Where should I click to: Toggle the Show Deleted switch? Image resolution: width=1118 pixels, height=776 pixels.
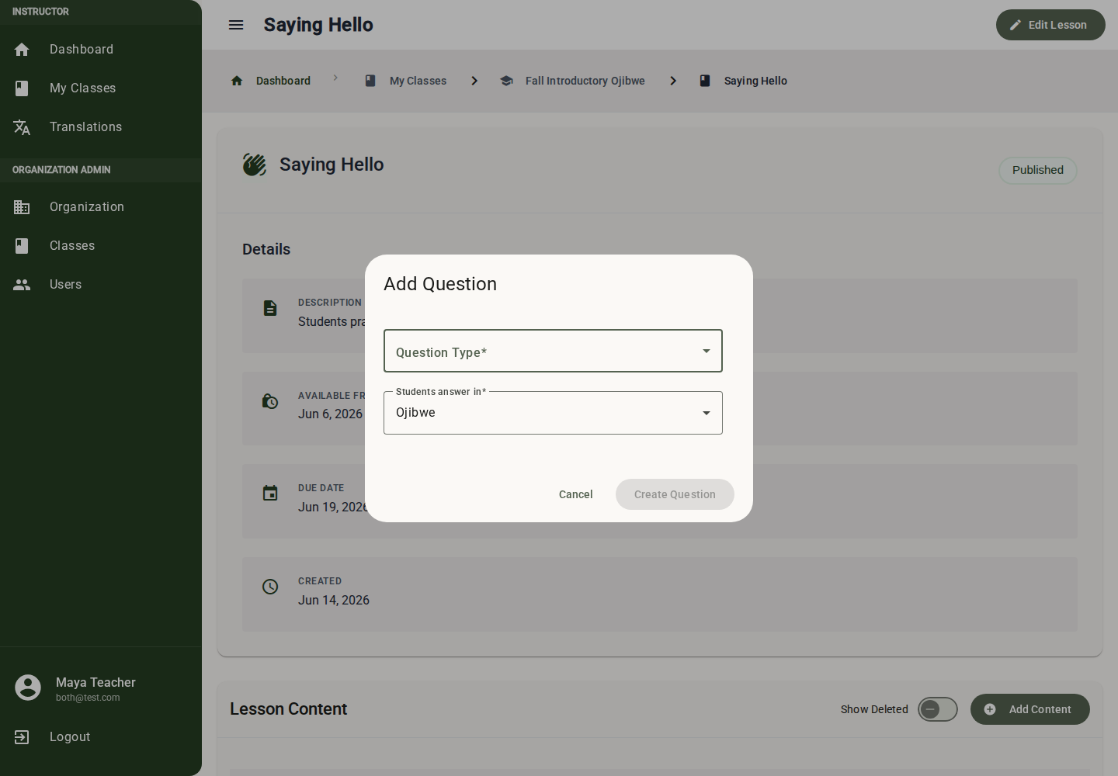tap(938, 709)
